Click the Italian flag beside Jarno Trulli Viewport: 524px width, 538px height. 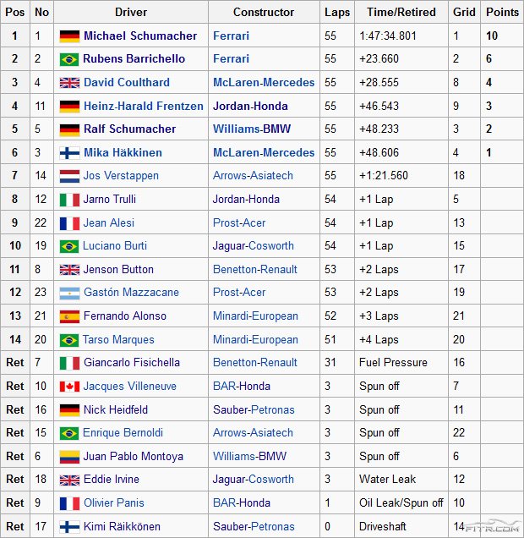(69, 200)
